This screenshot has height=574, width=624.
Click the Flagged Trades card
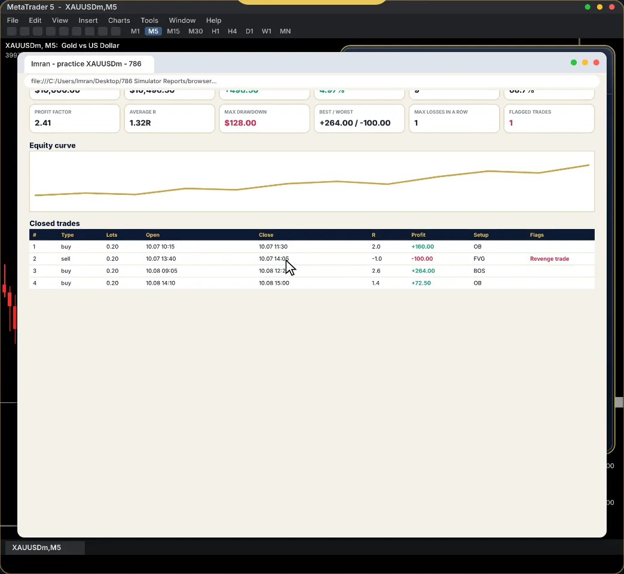click(549, 118)
